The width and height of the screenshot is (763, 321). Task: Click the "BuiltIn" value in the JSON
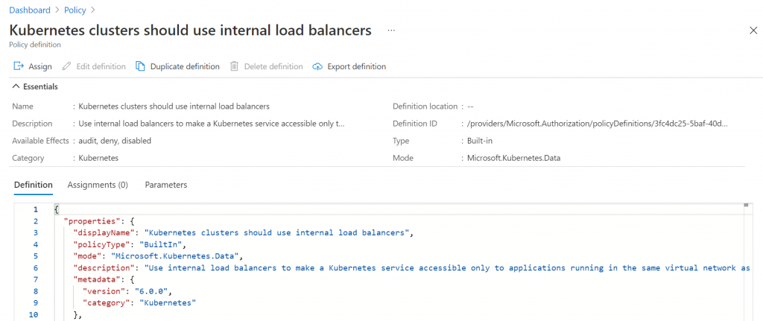(161, 244)
